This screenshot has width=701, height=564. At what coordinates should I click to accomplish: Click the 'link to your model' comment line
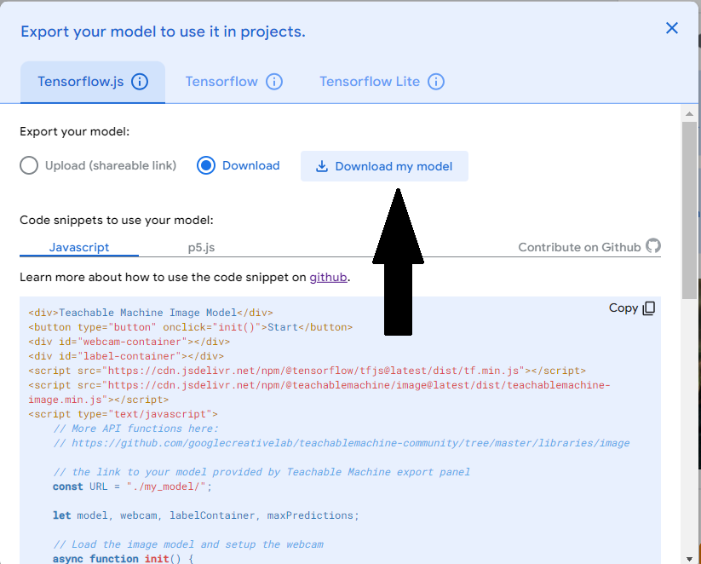pos(261,472)
